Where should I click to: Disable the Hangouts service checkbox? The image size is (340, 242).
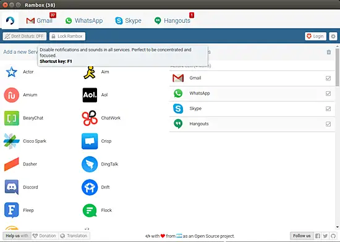click(328, 124)
